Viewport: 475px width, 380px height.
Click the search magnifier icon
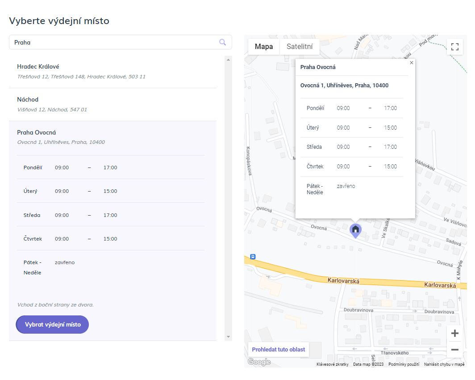point(222,42)
